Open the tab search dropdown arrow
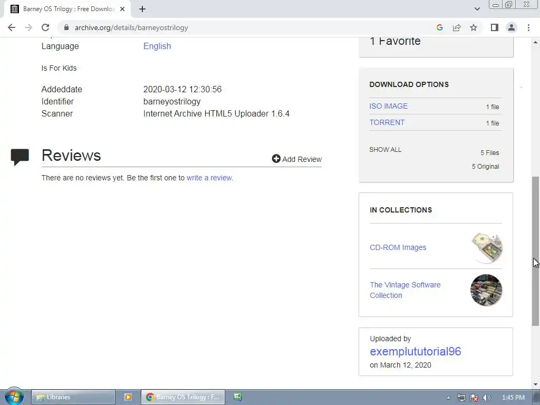The height and width of the screenshot is (405, 540). (x=477, y=9)
